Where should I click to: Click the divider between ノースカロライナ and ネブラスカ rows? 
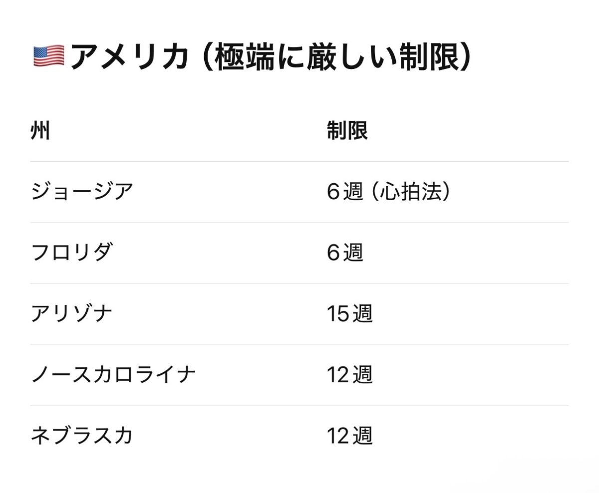coord(299,406)
